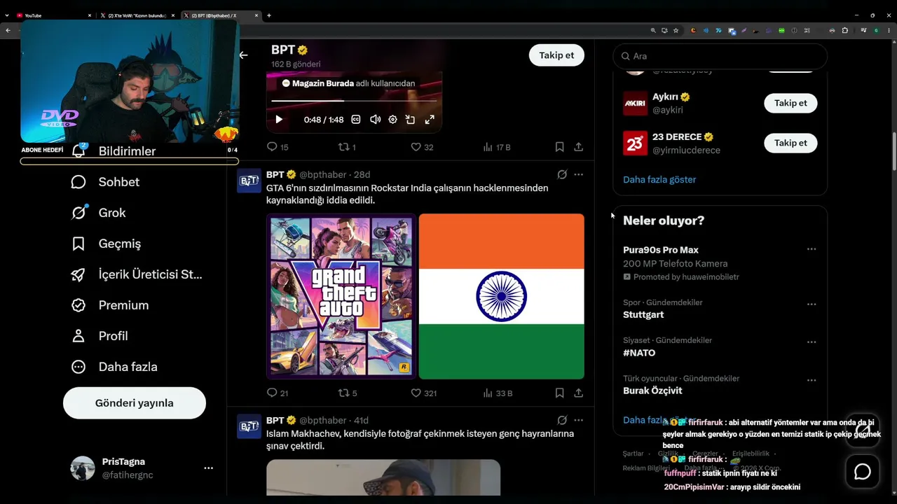Screen dimensions: 897x504
Task: Open video in picture-in-picture mode
Action: click(411, 120)
